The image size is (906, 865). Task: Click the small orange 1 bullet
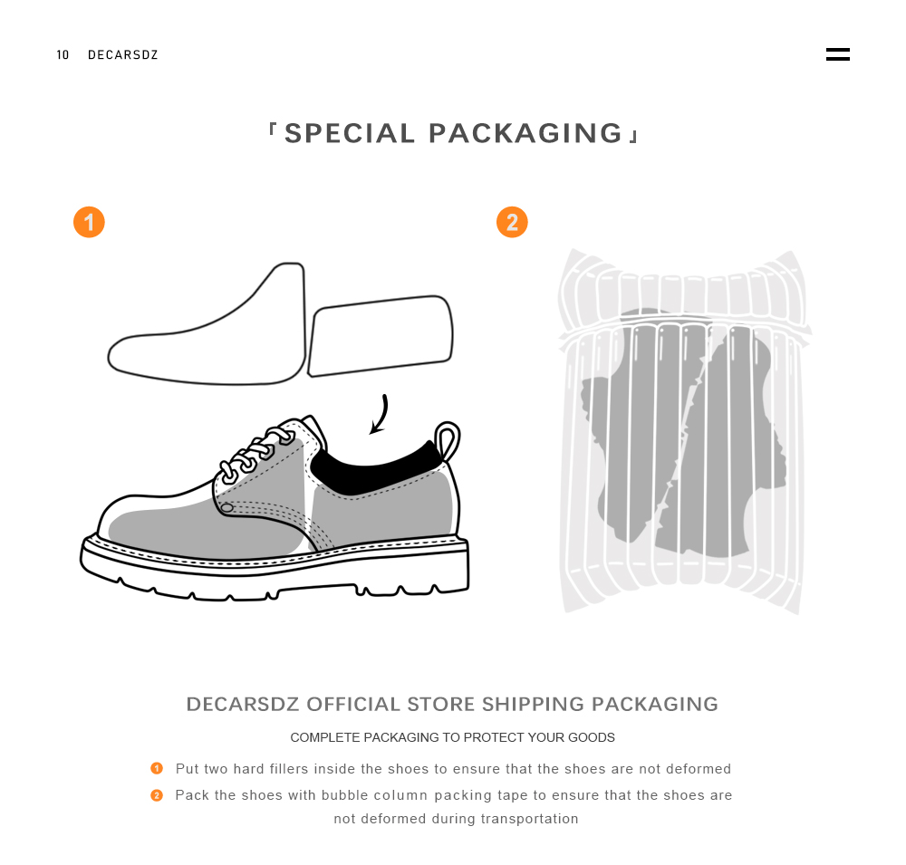click(x=157, y=768)
